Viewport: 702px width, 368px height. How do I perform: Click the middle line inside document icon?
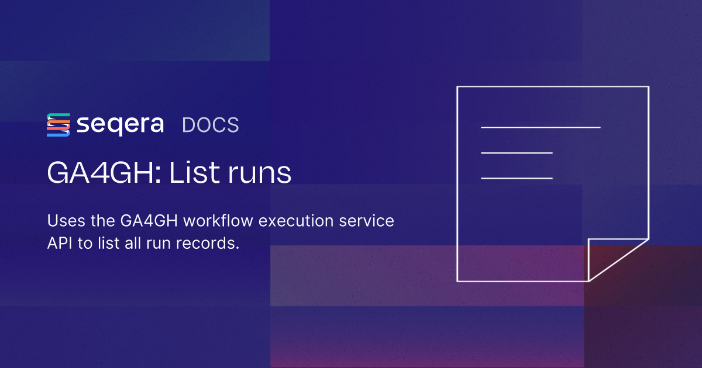pos(517,152)
